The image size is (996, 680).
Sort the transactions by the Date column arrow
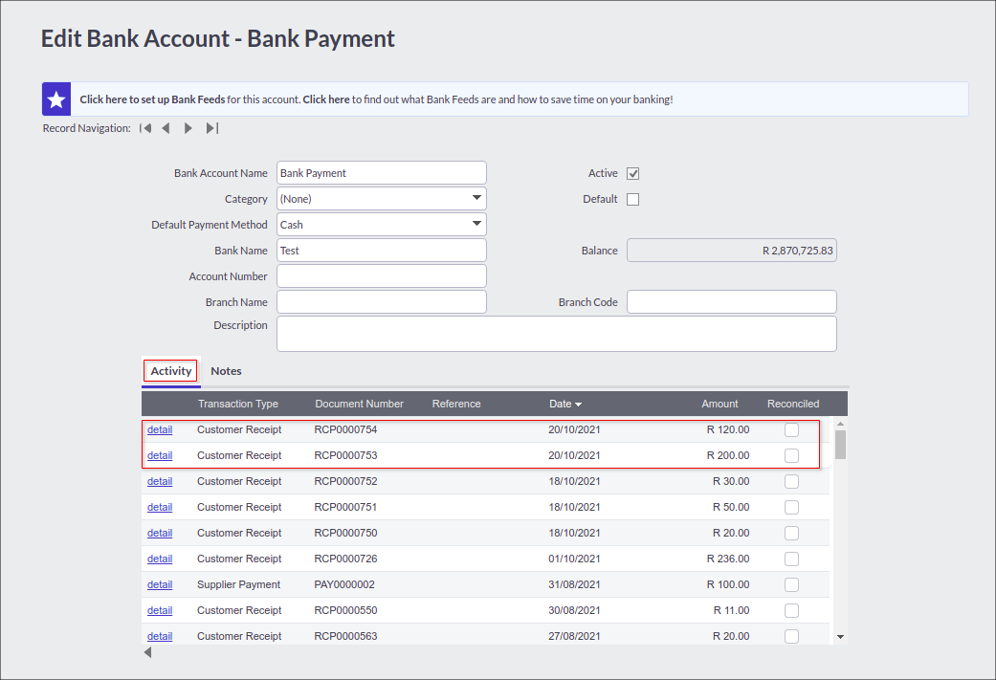pyautogui.click(x=578, y=404)
